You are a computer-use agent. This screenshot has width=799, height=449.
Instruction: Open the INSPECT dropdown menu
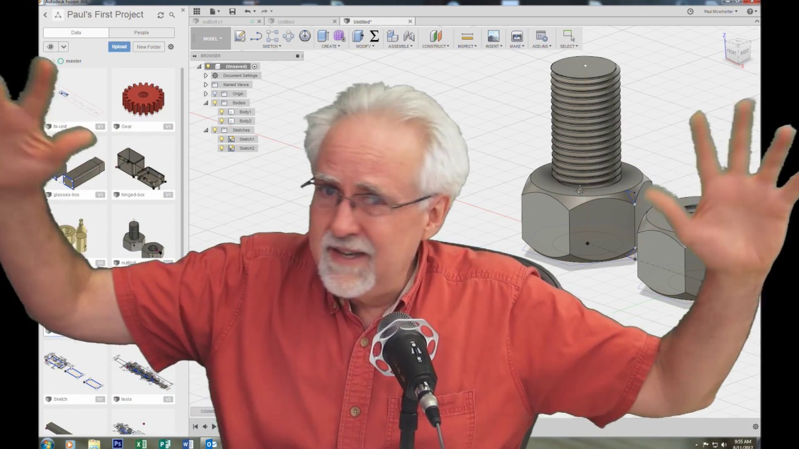467,46
